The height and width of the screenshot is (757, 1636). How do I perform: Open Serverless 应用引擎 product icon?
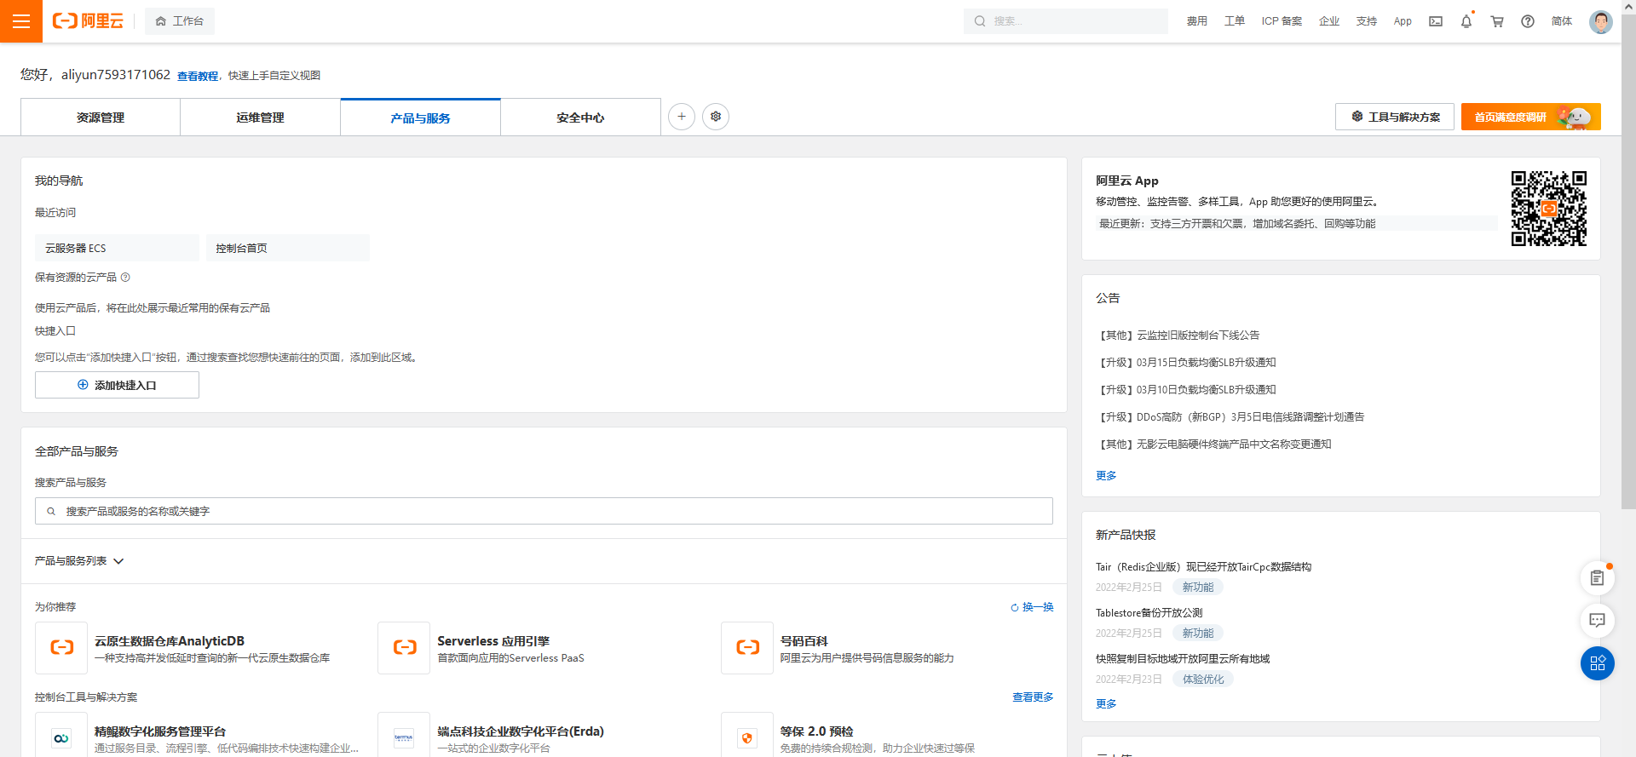tap(404, 648)
